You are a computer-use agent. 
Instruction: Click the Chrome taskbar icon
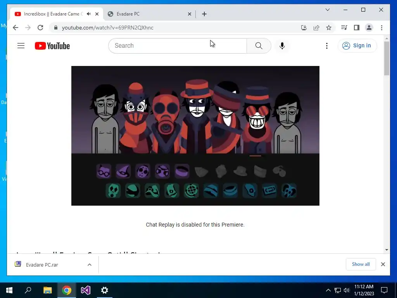(x=67, y=290)
